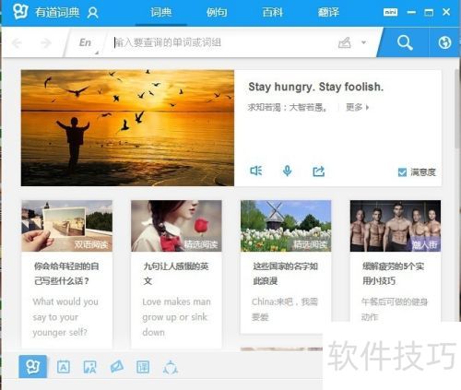Open the highlighter word-marking icon
This screenshot has height=390, width=461.
tap(116, 367)
